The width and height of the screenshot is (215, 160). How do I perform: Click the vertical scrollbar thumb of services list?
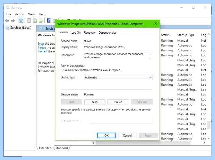208,125
